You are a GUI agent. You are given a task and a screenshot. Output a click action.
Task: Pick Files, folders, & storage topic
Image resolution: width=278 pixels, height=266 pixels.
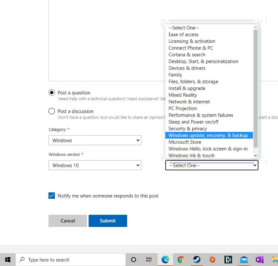tap(209, 82)
